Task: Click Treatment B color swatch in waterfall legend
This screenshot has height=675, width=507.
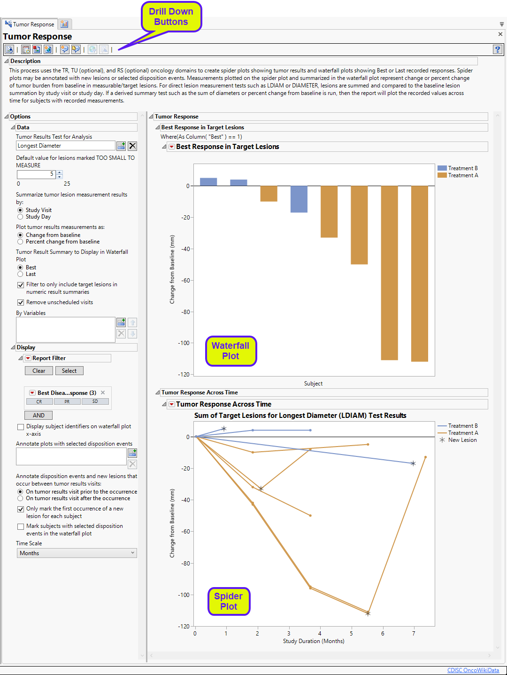Action: tap(442, 168)
